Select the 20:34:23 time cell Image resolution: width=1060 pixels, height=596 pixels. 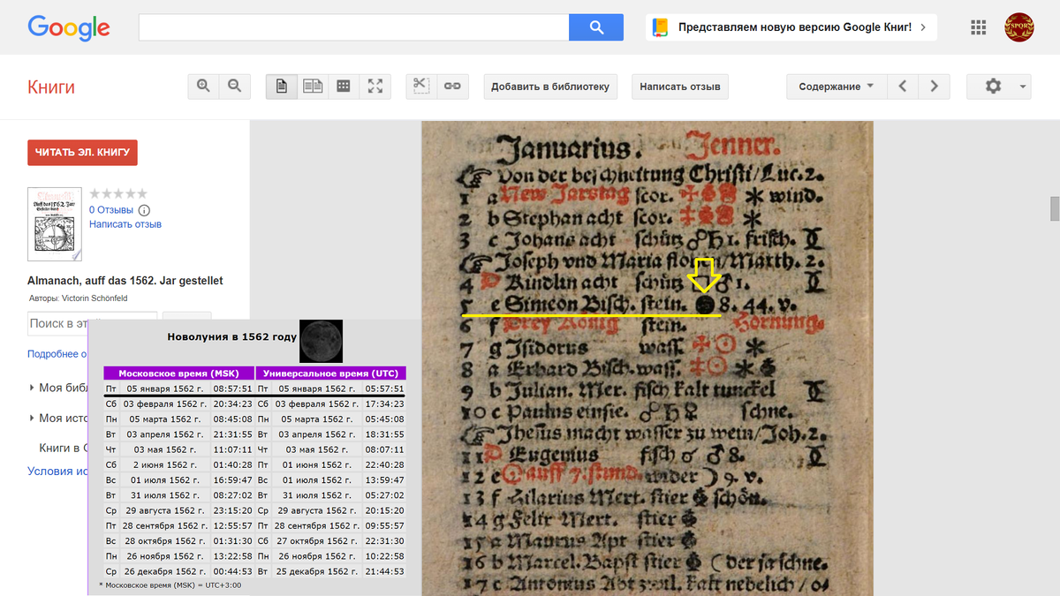coord(232,404)
